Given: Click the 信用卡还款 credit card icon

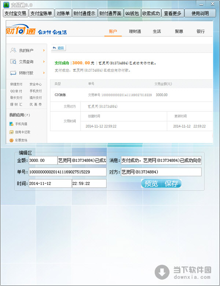Looking at the screenshot, I should point(12,132).
